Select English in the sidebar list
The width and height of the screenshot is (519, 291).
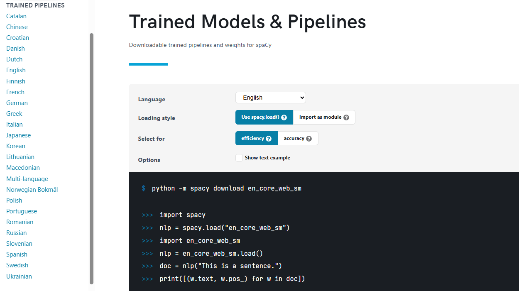[16, 70]
